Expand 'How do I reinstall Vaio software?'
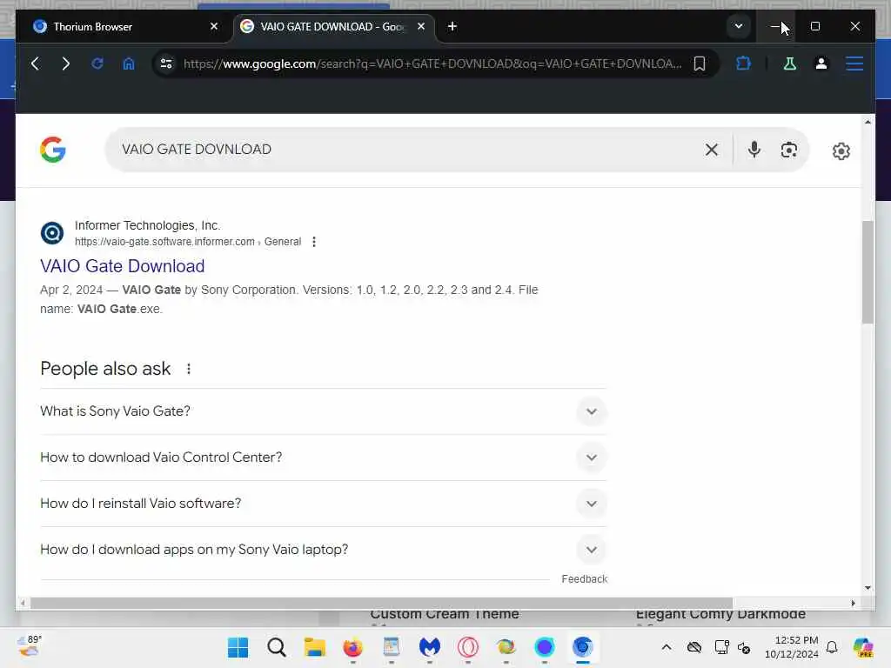891x668 pixels. [x=324, y=504]
